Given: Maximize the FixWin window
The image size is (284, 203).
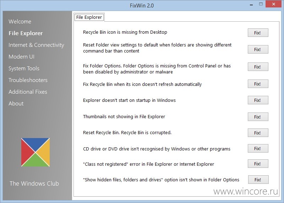Looking at the screenshot, I should pos(261,4).
